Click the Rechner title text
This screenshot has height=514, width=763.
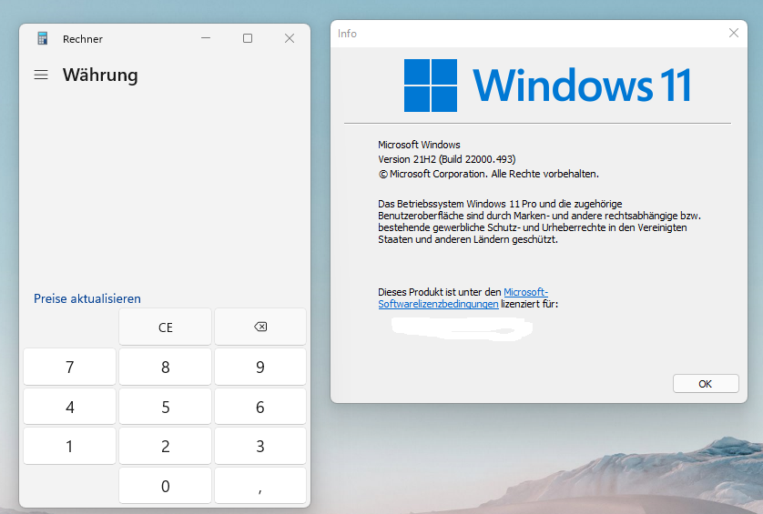(83, 39)
